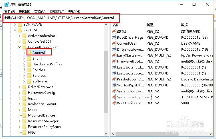This screenshot has height=139, width=216.
Task: Open the 文件(F) menu
Action: tap(9, 12)
